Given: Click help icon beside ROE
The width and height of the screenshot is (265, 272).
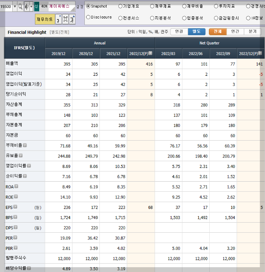Looking at the screenshot, I should pos(16,196).
